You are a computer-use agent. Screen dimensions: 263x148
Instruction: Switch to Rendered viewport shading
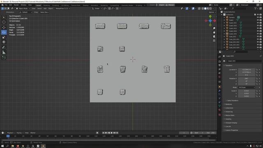[210, 8]
